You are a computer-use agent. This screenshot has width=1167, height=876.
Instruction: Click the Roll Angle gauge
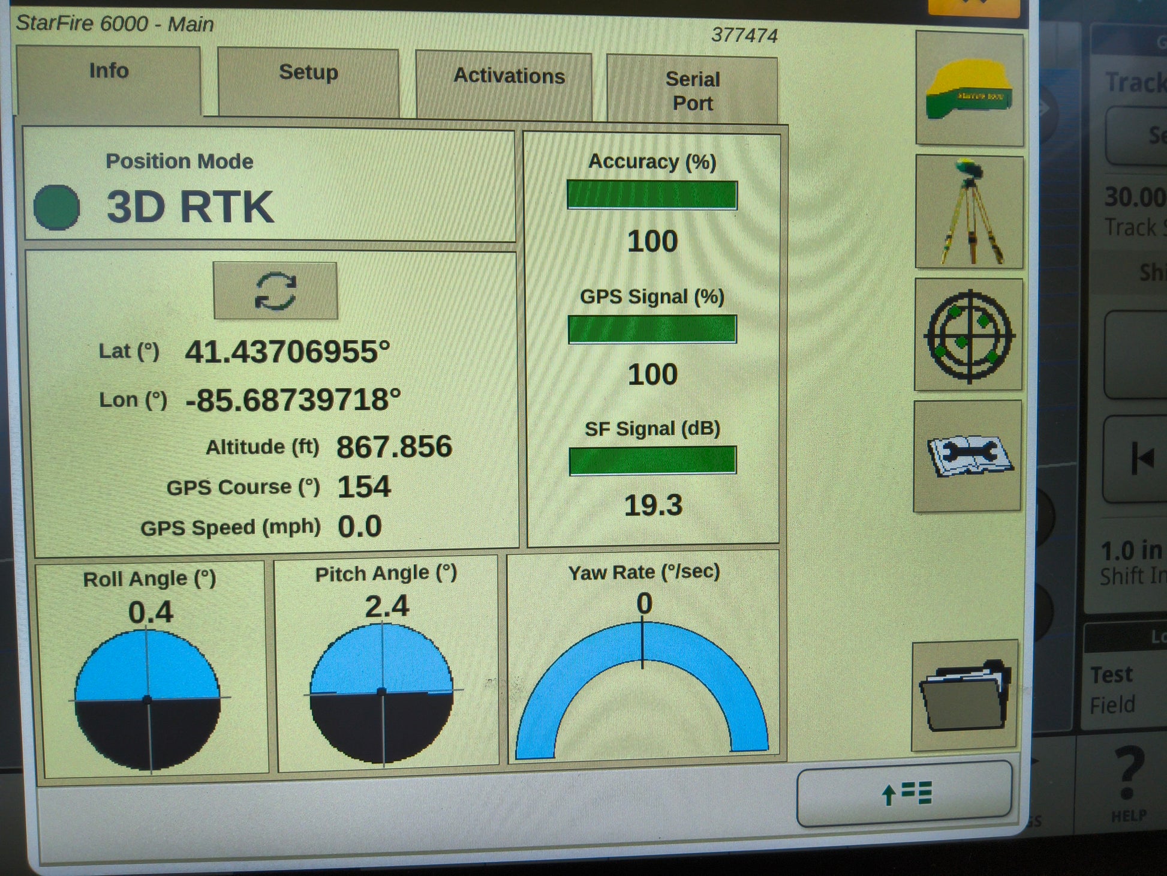pyautogui.click(x=148, y=699)
